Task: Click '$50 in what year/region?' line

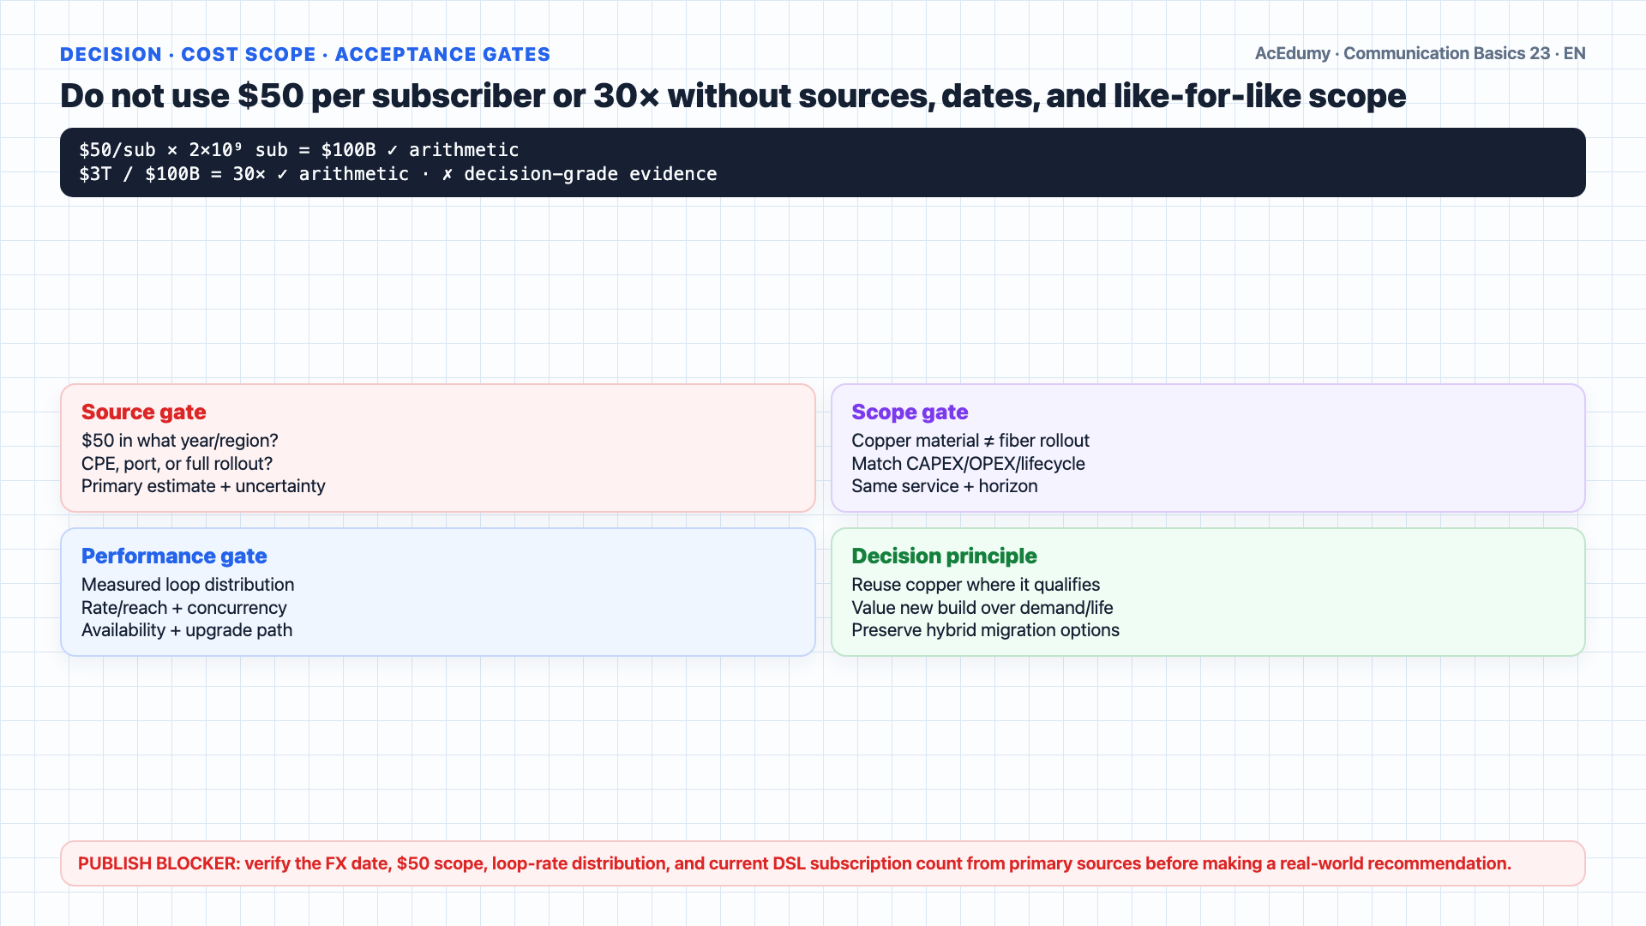Action: [180, 441]
